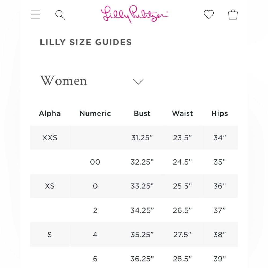Click numeric size 00 cell
The image size is (268, 268).
(95, 162)
